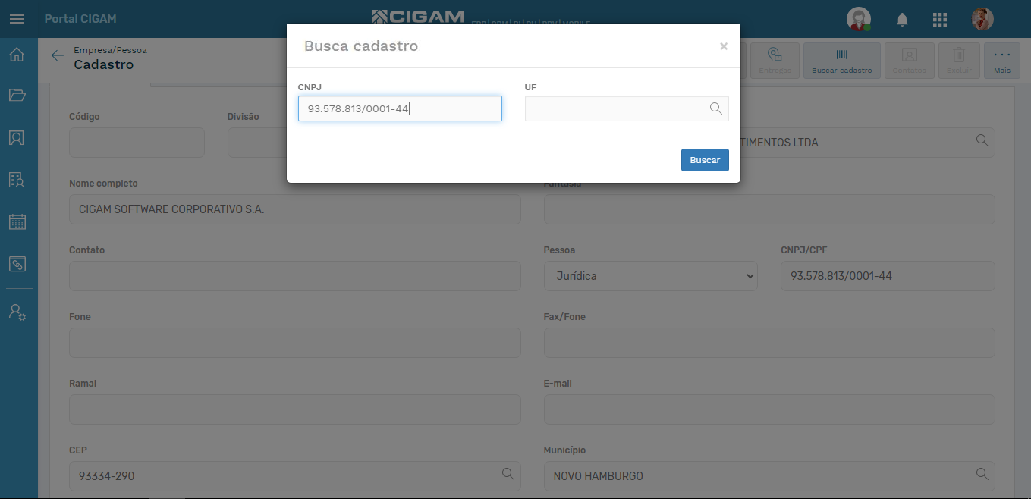The width and height of the screenshot is (1031, 499).
Task: Open the calendar sidebar icon
Action: click(17, 221)
